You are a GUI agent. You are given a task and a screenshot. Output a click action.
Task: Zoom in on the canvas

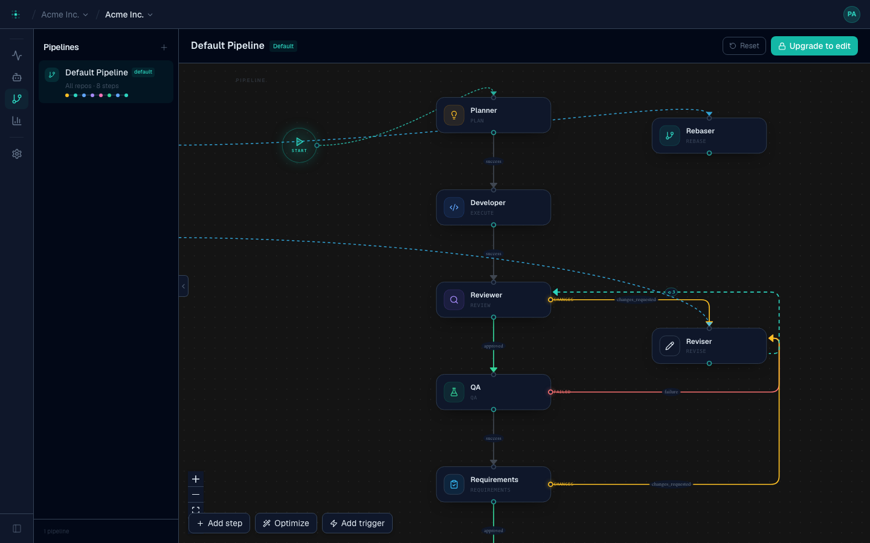click(x=196, y=479)
